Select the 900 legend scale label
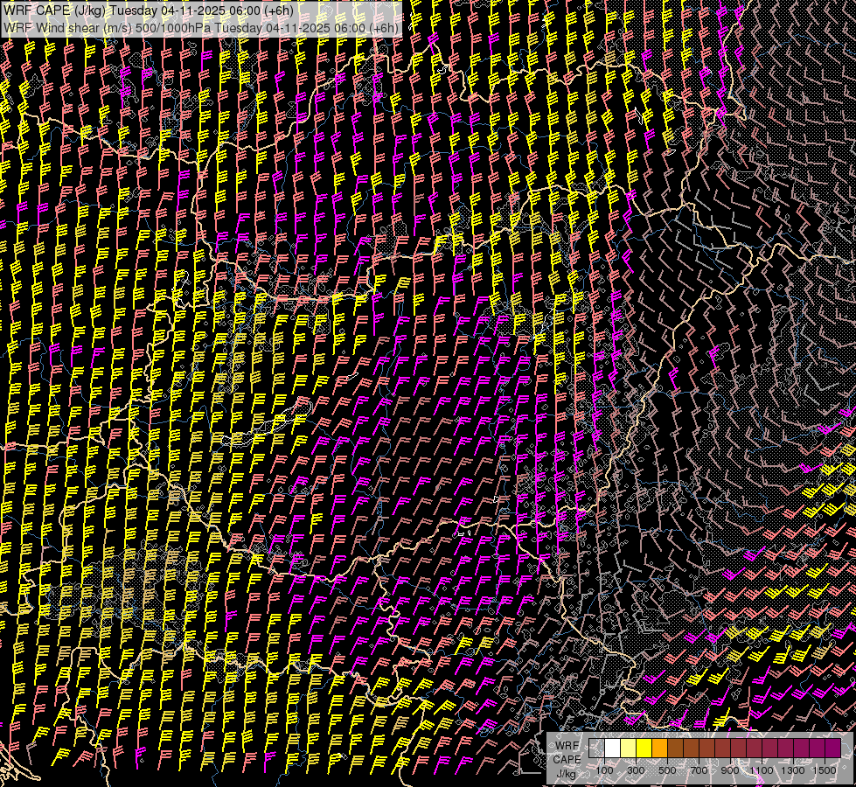Screen dimensions: 856x787 point(730,770)
